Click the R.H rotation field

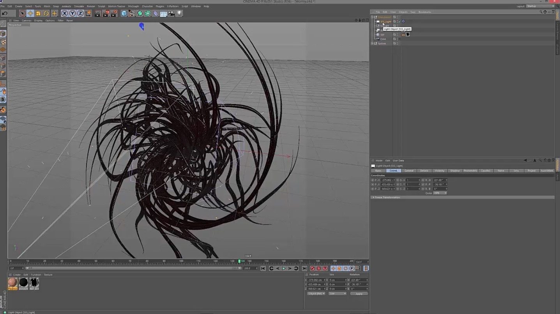point(440,180)
